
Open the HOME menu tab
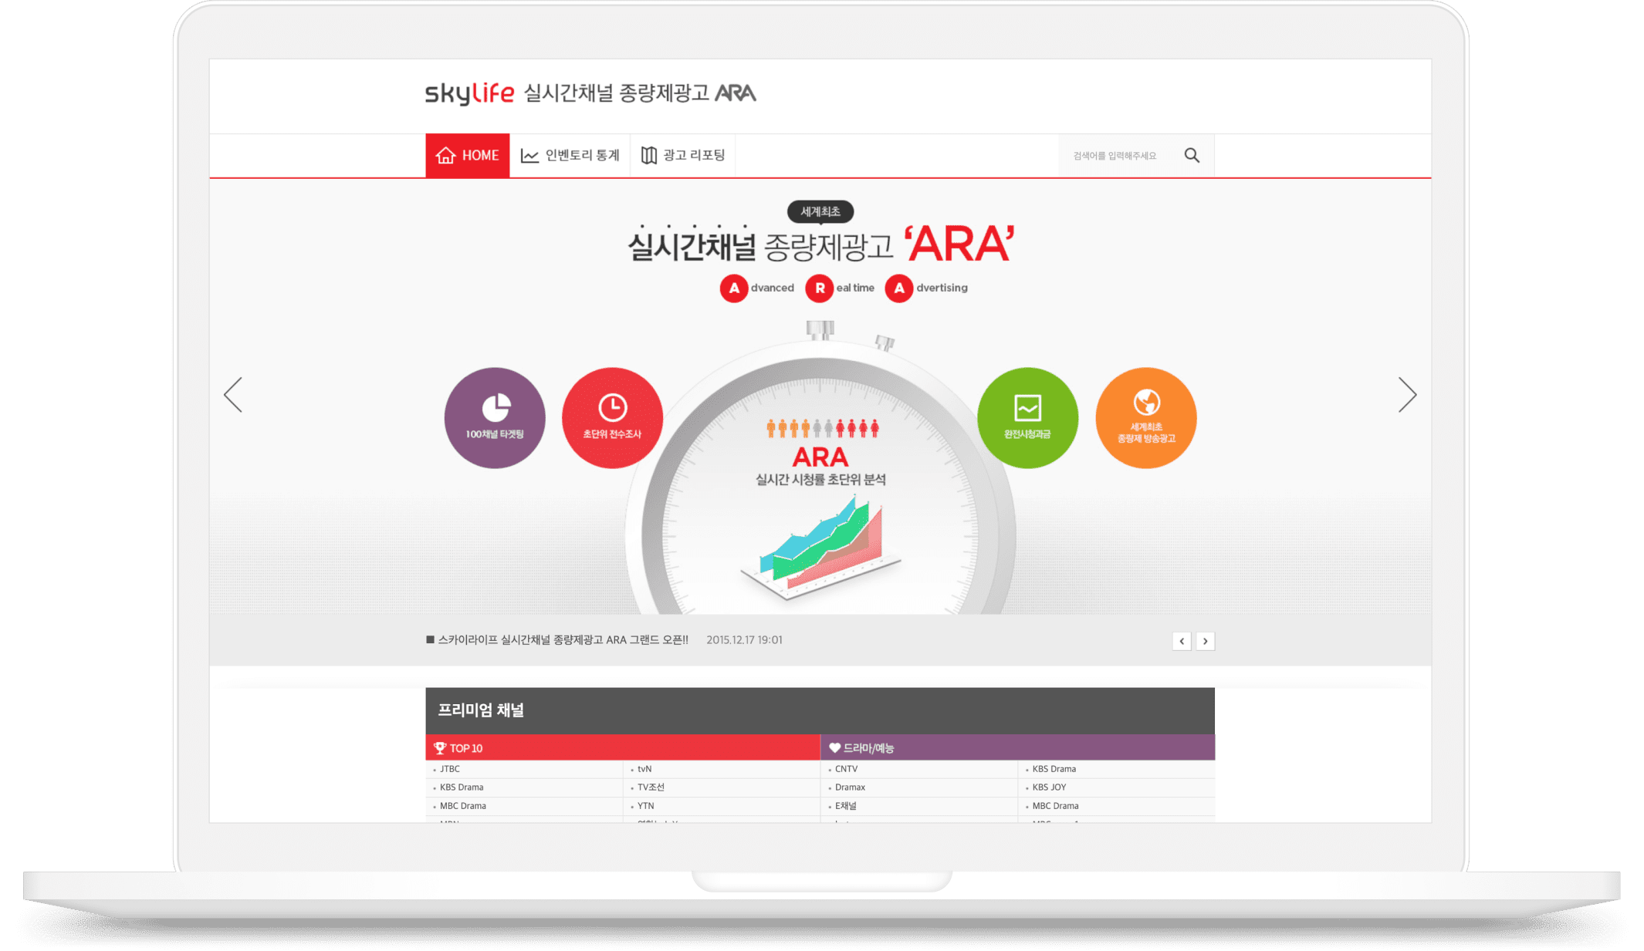pos(468,156)
